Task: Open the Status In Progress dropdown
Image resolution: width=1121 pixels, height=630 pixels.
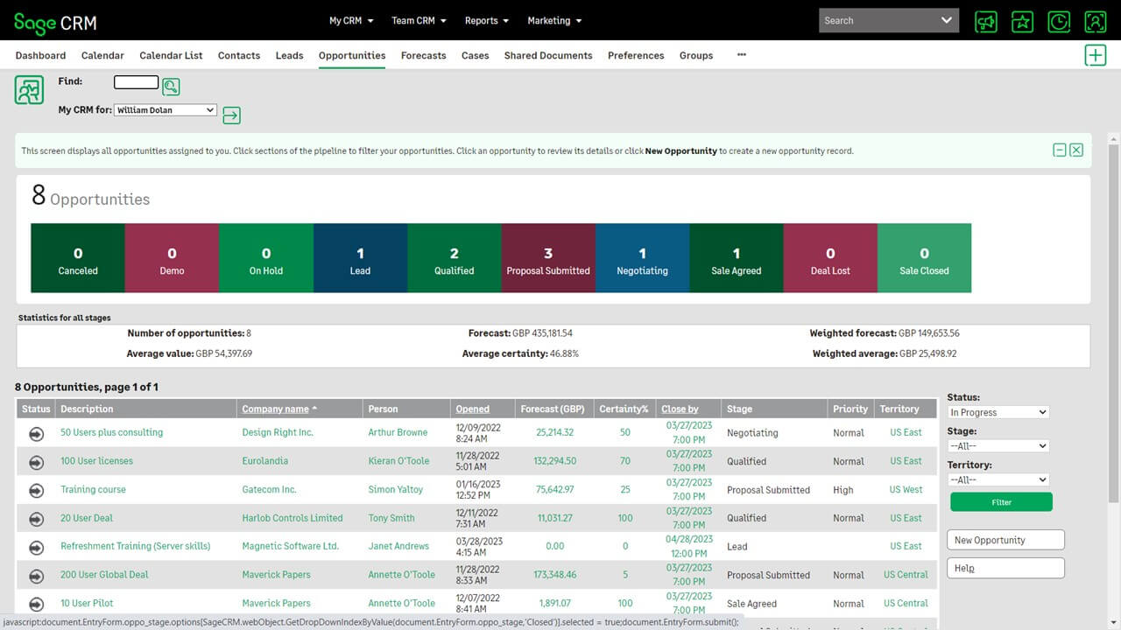Action: (x=998, y=412)
